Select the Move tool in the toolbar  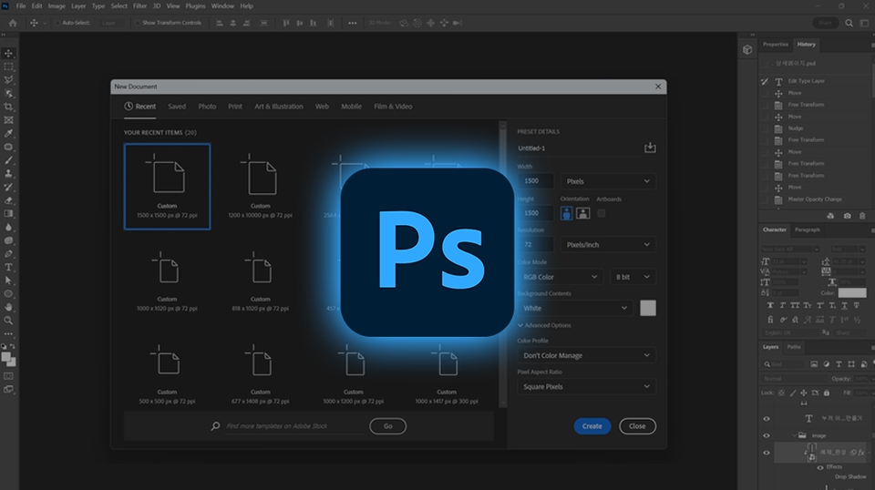point(8,54)
